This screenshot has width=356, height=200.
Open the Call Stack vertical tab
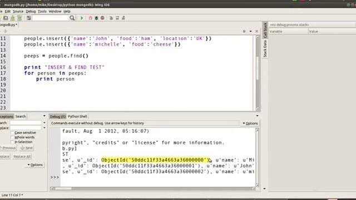coord(265,30)
